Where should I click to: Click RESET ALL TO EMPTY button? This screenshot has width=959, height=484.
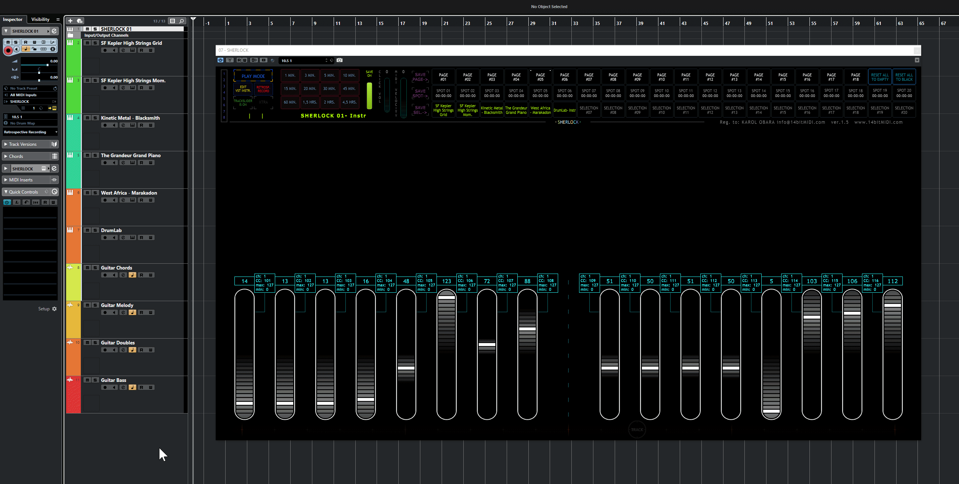pyautogui.click(x=880, y=77)
